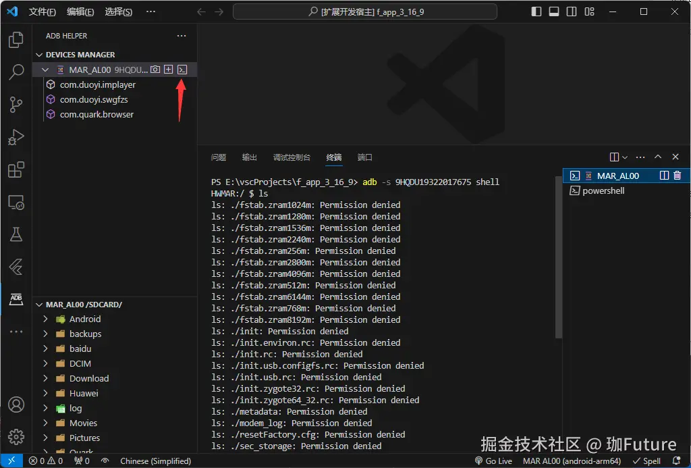Viewport: 691px width, 468px height.
Task: Open the Remote Explorer icon
Action: tap(16, 202)
